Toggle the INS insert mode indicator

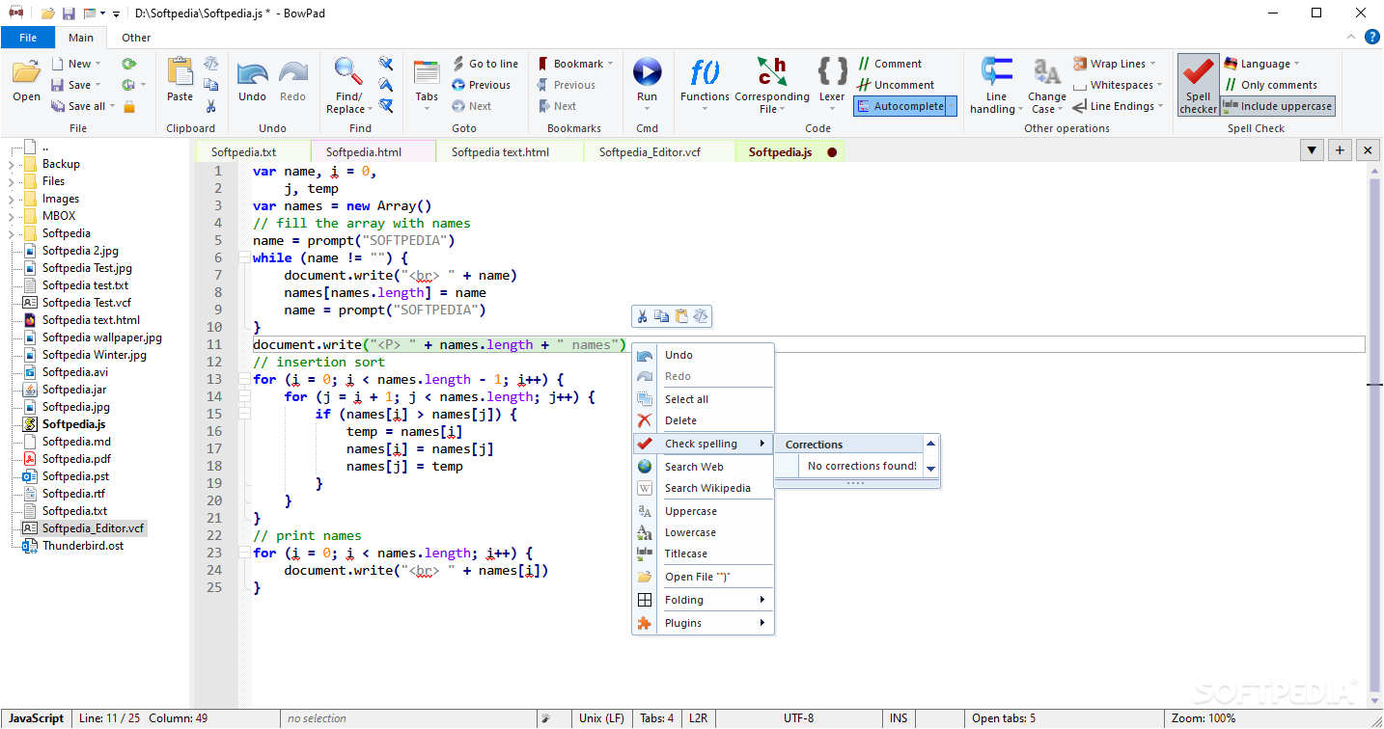point(899,718)
